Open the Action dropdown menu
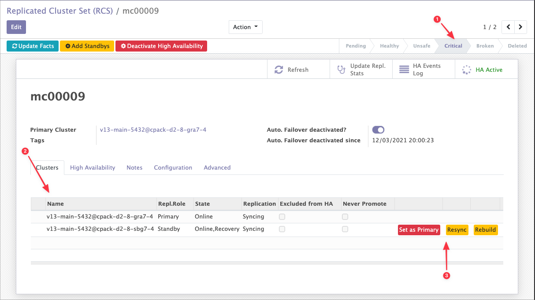The height and width of the screenshot is (300, 535). click(x=245, y=27)
